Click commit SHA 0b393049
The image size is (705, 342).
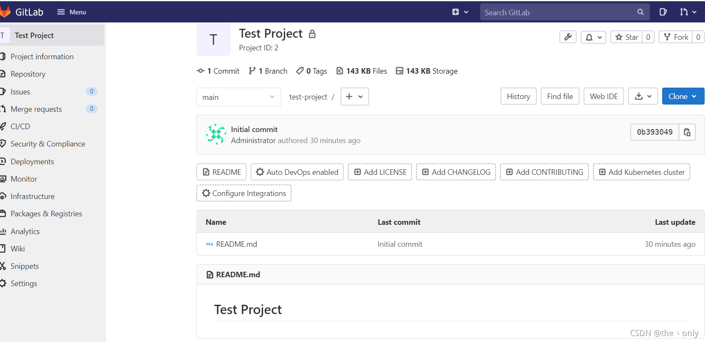(x=655, y=132)
